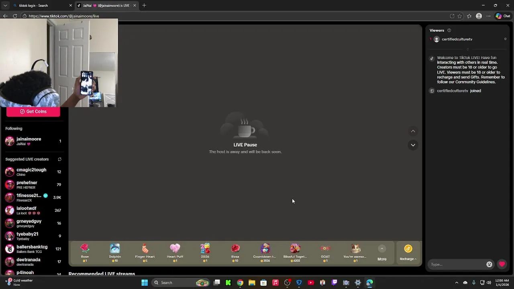Viewport: 514px width, 289px height.
Task: Open deetranada live stream
Action: point(33,262)
